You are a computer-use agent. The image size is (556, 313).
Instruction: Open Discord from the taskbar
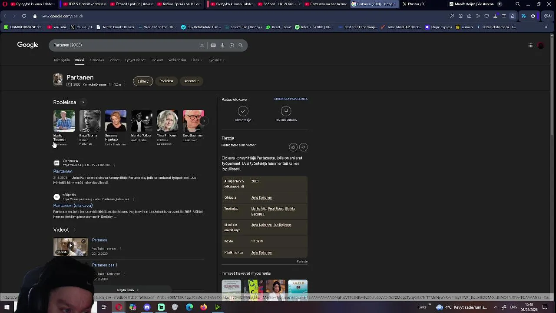147,307
